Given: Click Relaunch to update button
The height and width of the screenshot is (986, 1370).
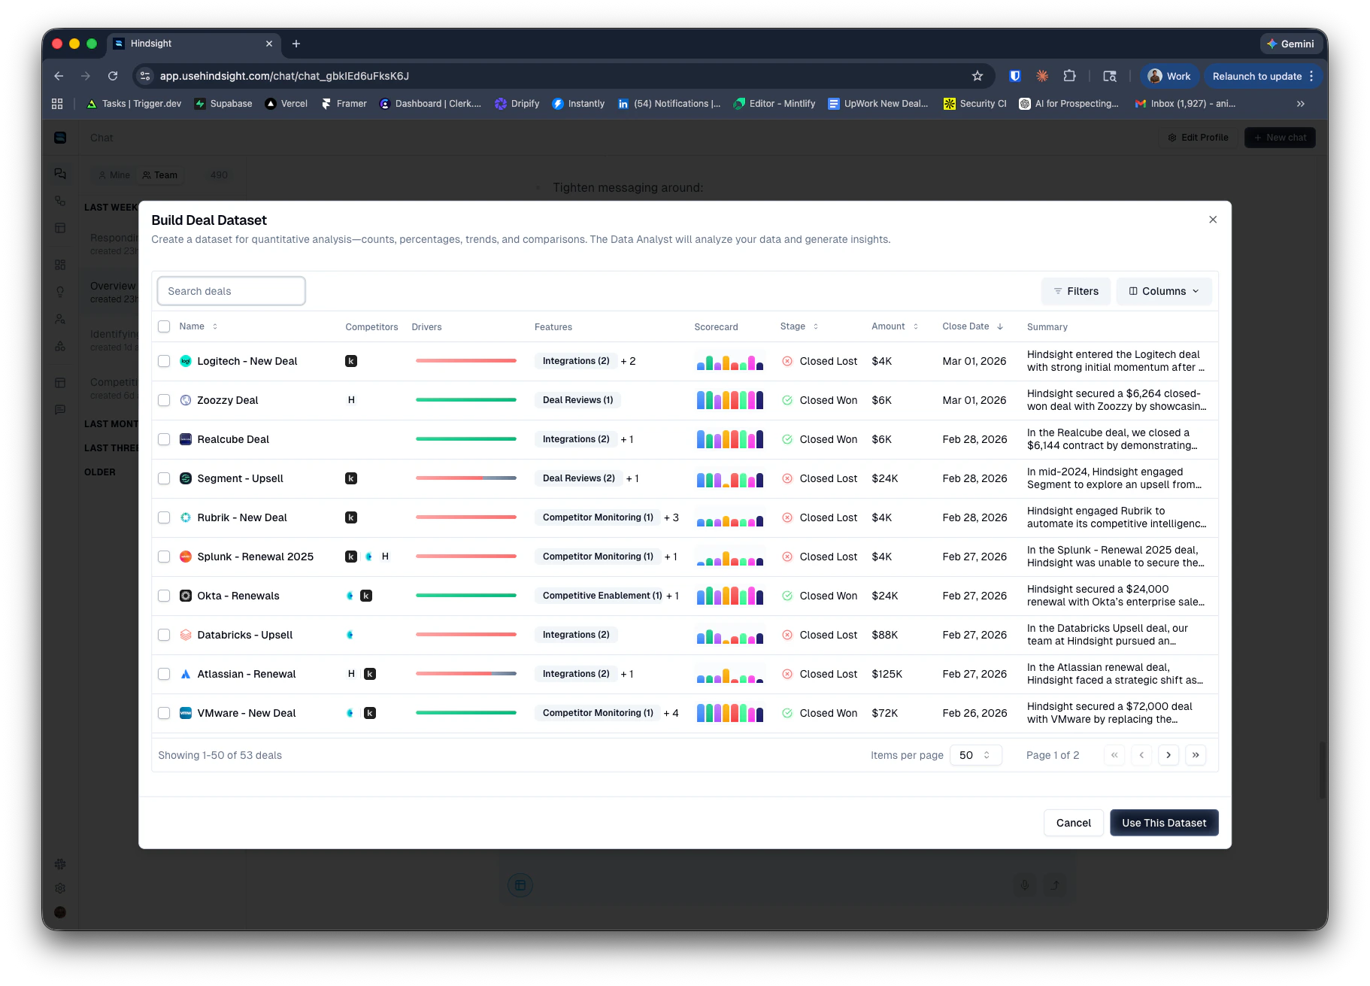Looking at the screenshot, I should pos(1262,76).
